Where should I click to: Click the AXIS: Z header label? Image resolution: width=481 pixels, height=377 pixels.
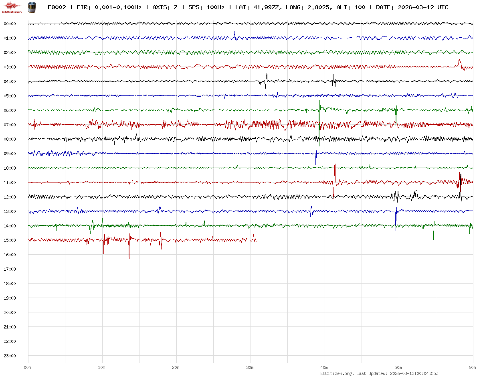point(165,7)
